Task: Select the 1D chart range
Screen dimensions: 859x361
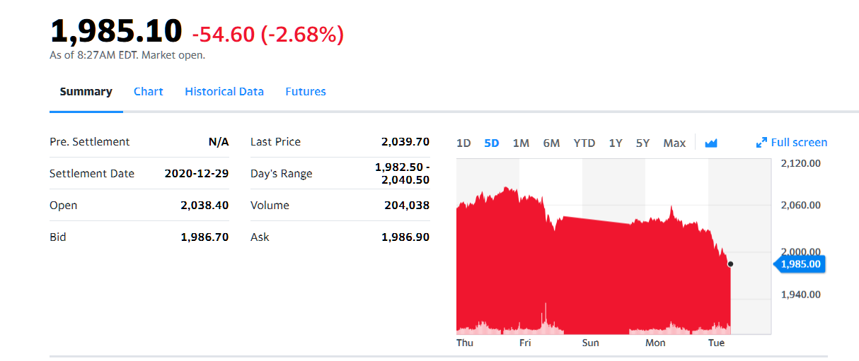Action: 463,143
